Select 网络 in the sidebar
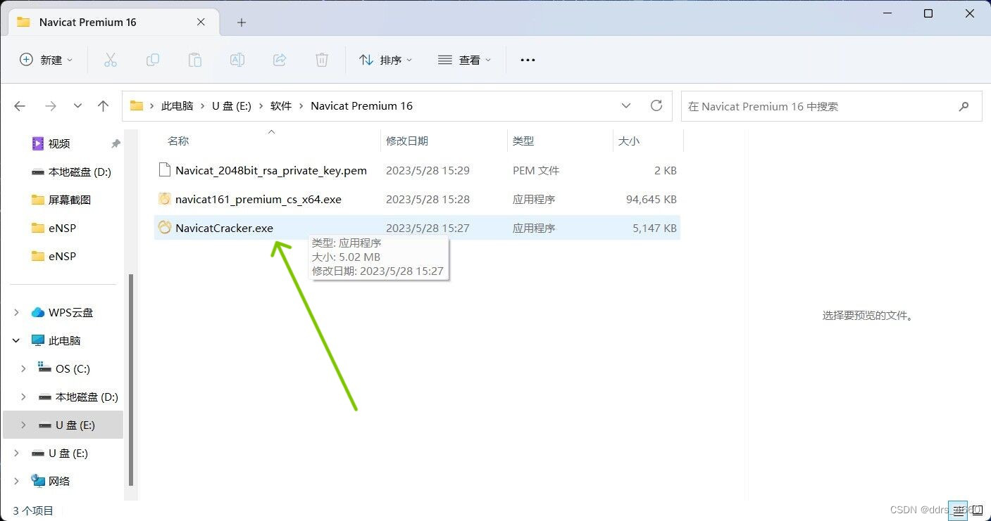This screenshot has height=521, width=991. (x=59, y=481)
